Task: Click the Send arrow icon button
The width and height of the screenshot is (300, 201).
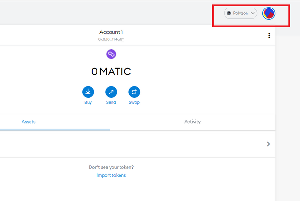Action: [111, 92]
